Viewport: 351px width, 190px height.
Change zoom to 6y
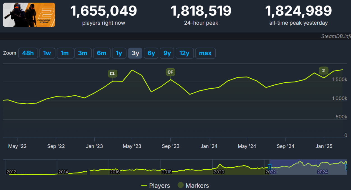pos(151,53)
